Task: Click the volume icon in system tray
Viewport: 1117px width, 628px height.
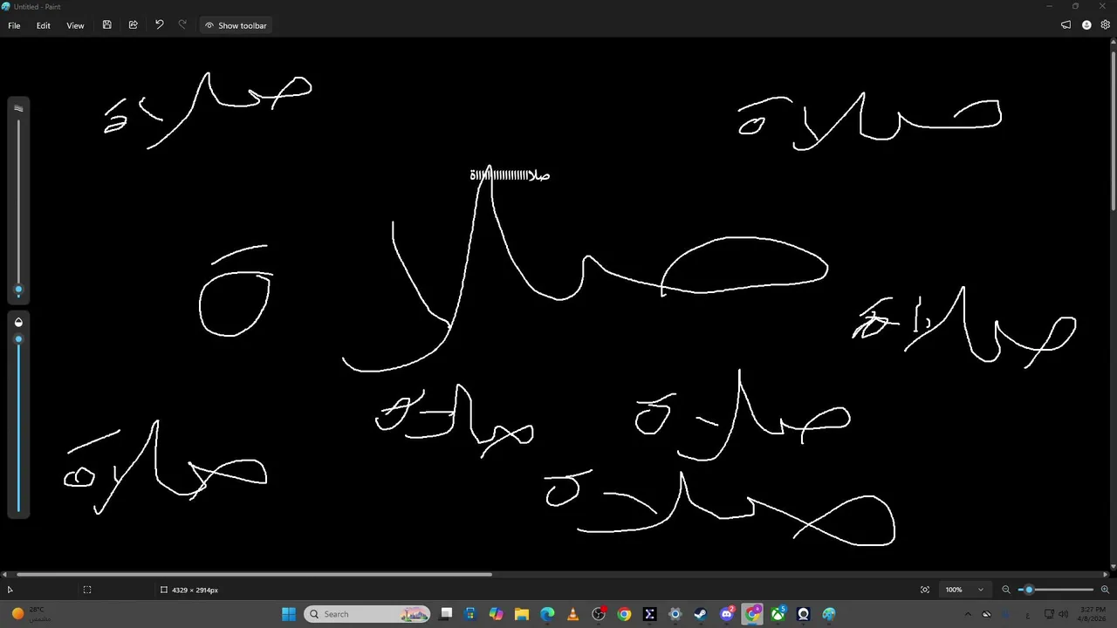Action: (1063, 614)
